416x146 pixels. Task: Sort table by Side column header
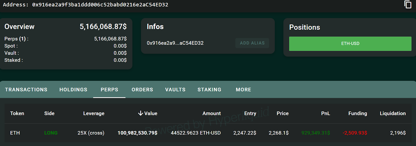[x=49, y=113]
